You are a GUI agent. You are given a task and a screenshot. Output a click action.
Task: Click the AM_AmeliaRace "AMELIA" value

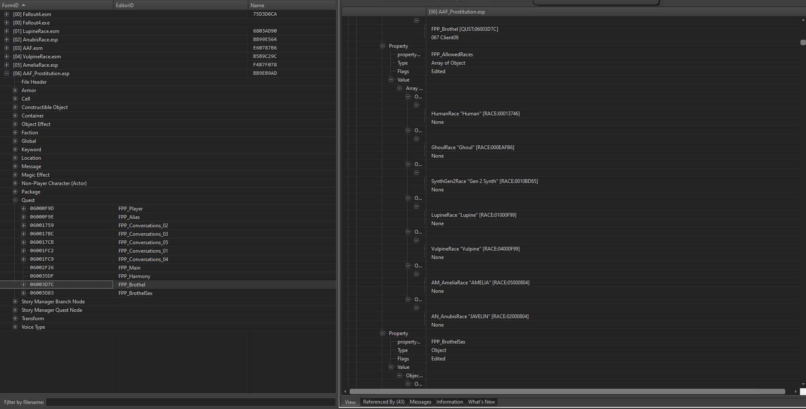coord(480,283)
